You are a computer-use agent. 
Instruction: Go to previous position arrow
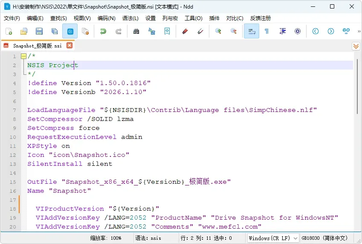pyautogui.click(x=316, y=31)
